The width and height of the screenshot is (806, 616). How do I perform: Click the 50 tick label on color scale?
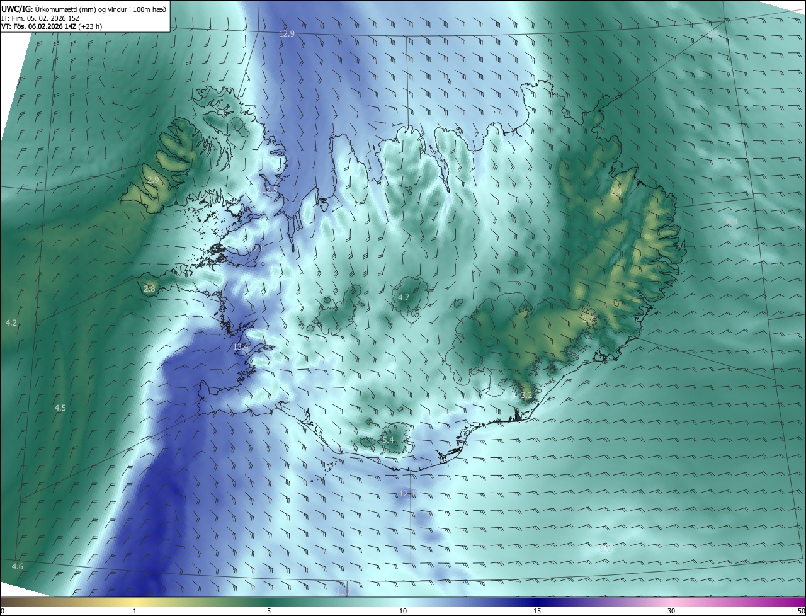click(801, 611)
